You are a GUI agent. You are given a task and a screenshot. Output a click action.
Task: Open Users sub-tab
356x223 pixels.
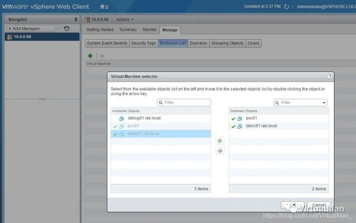tap(253, 43)
